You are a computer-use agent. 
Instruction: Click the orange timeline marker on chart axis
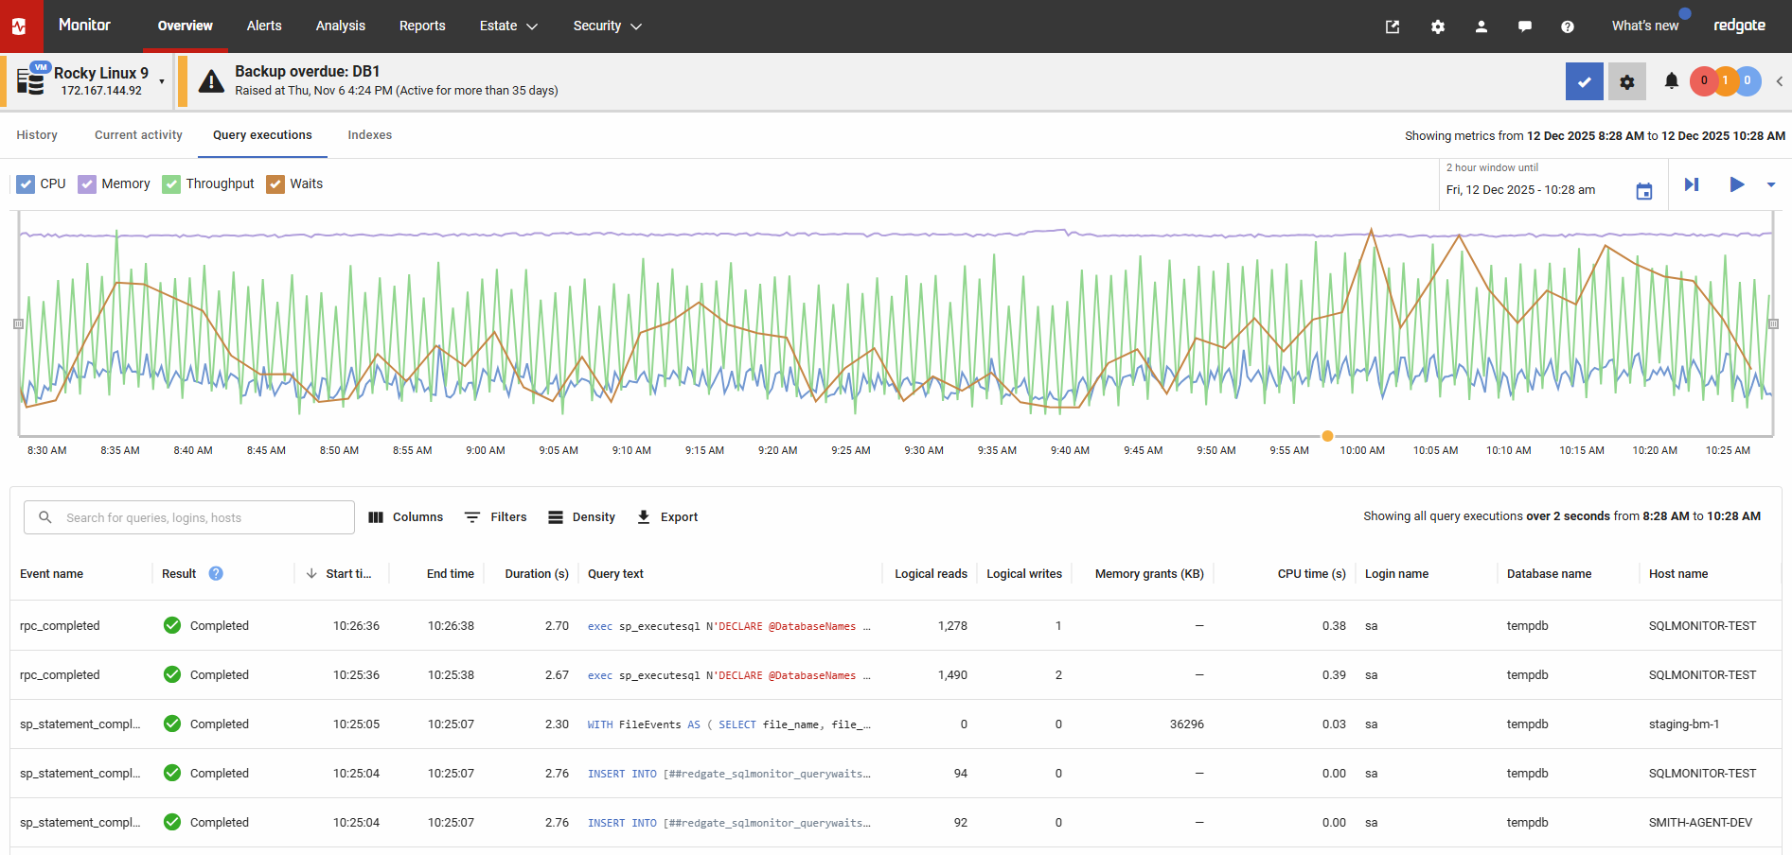[1327, 436]
